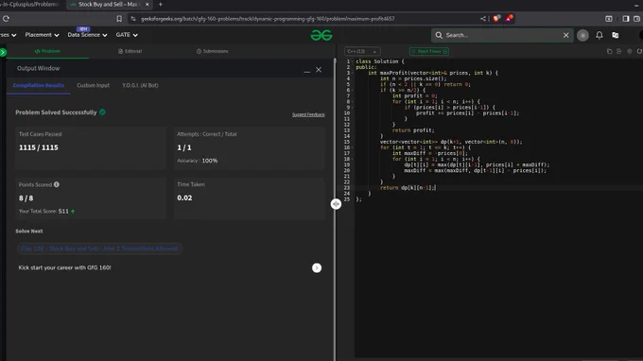This screenshot has height=361, width=643.
Task: Switch to the Submissions tab
Action: 213,51
